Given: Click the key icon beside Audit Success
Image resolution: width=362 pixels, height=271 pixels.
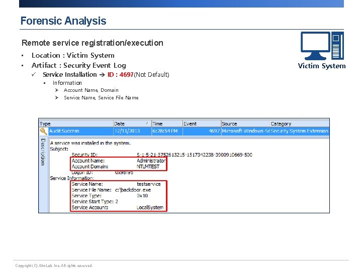Looking at the screenshot, I should pyautogui.click(x=43, y=131).
